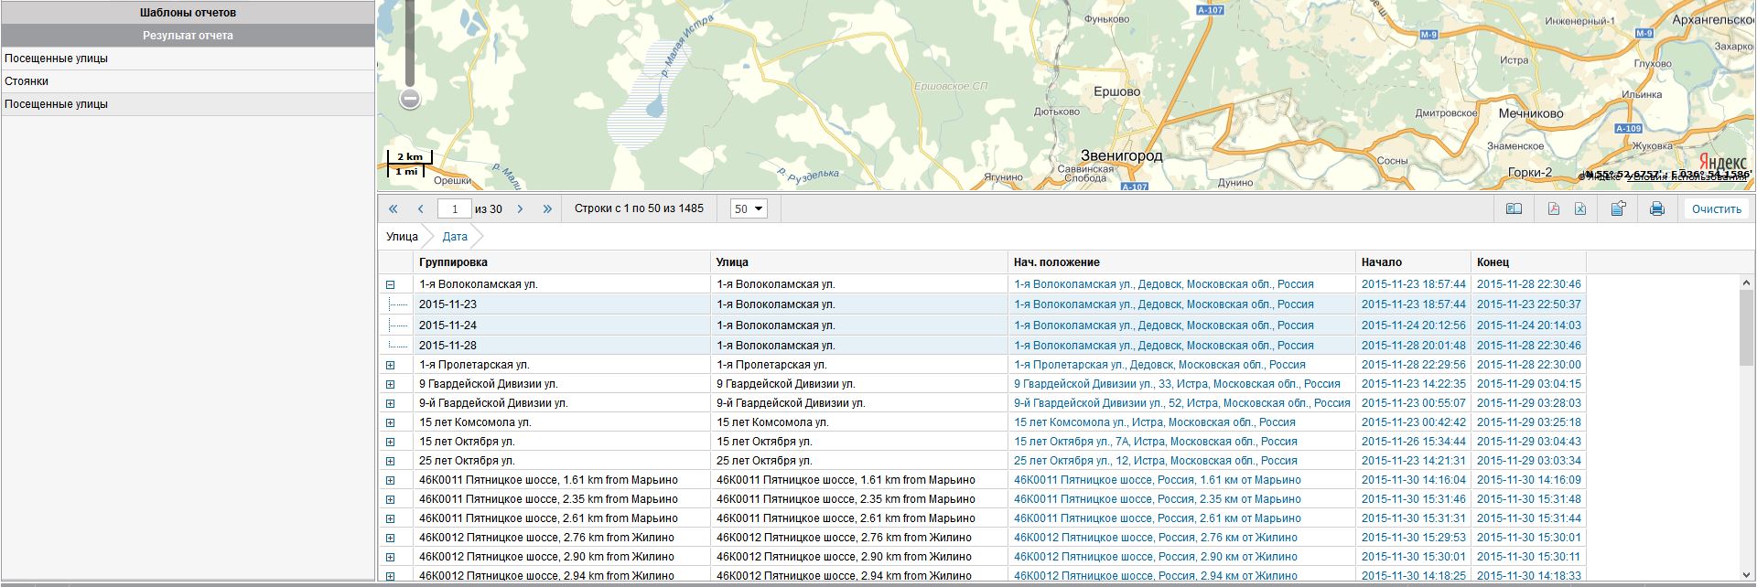Screen dimensions: 1757x587
Task: Go to the first page of results
Action: [x=393, y=209]
